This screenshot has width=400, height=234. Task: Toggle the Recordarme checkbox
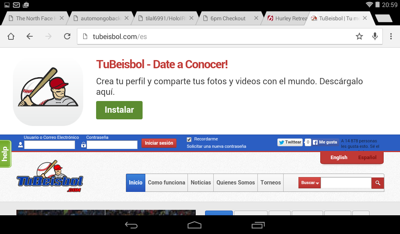pyautogui.click(x=189, y=139)
